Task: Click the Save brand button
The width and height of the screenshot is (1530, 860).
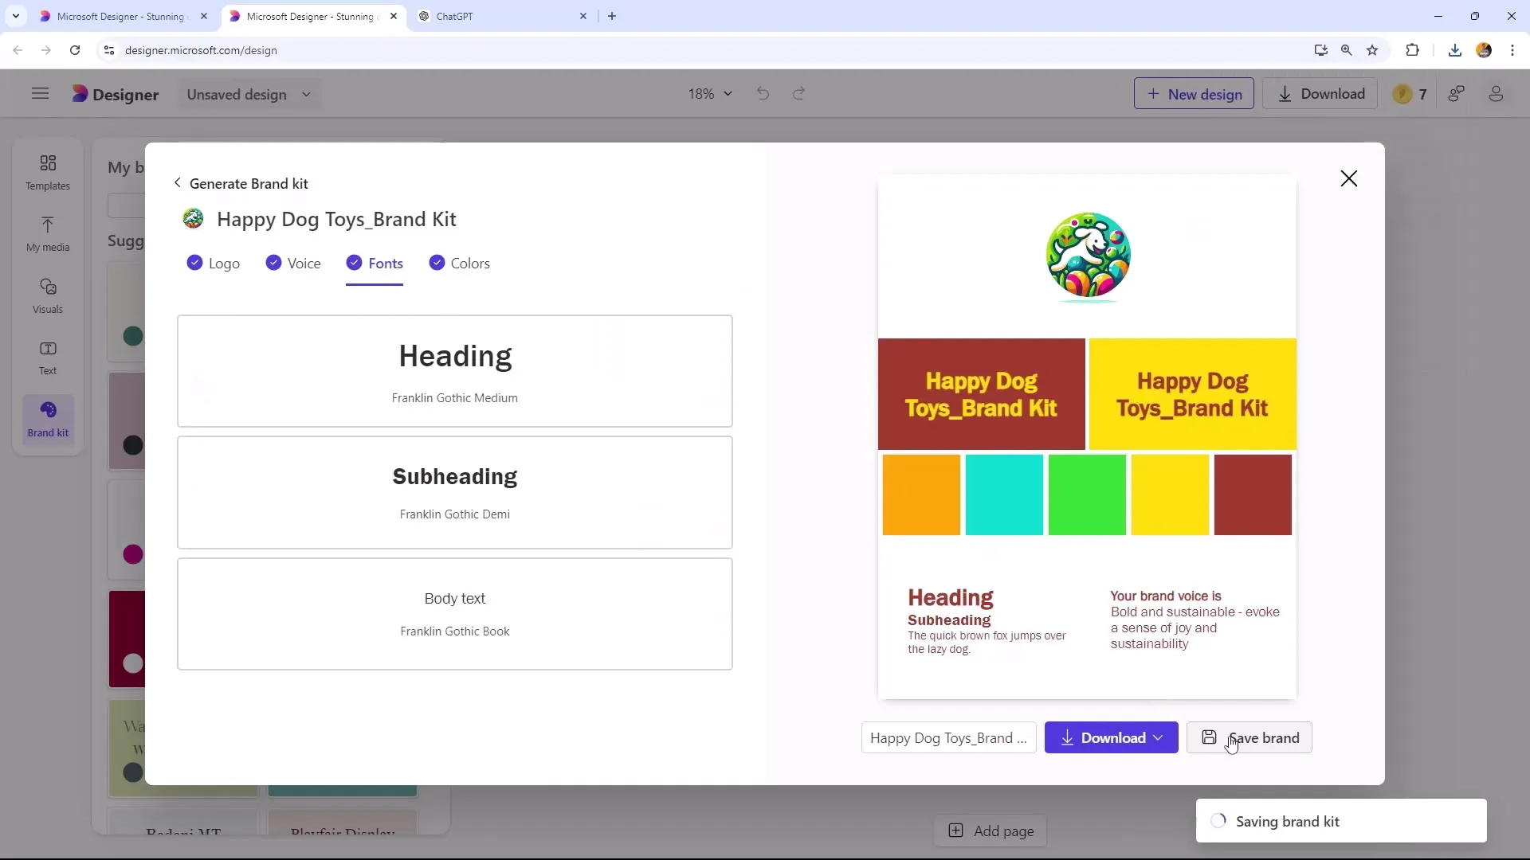Action: 1249,738
